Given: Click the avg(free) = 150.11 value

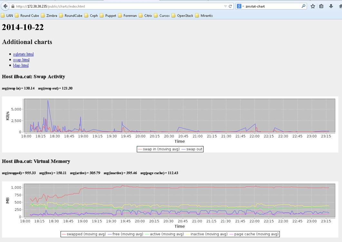Looking at the screenshot, I should coord(53,173).
